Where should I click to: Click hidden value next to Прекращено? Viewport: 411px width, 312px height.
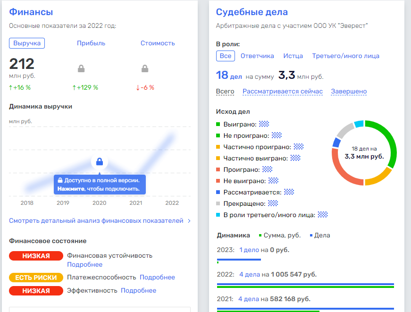(x=273, y=203)
